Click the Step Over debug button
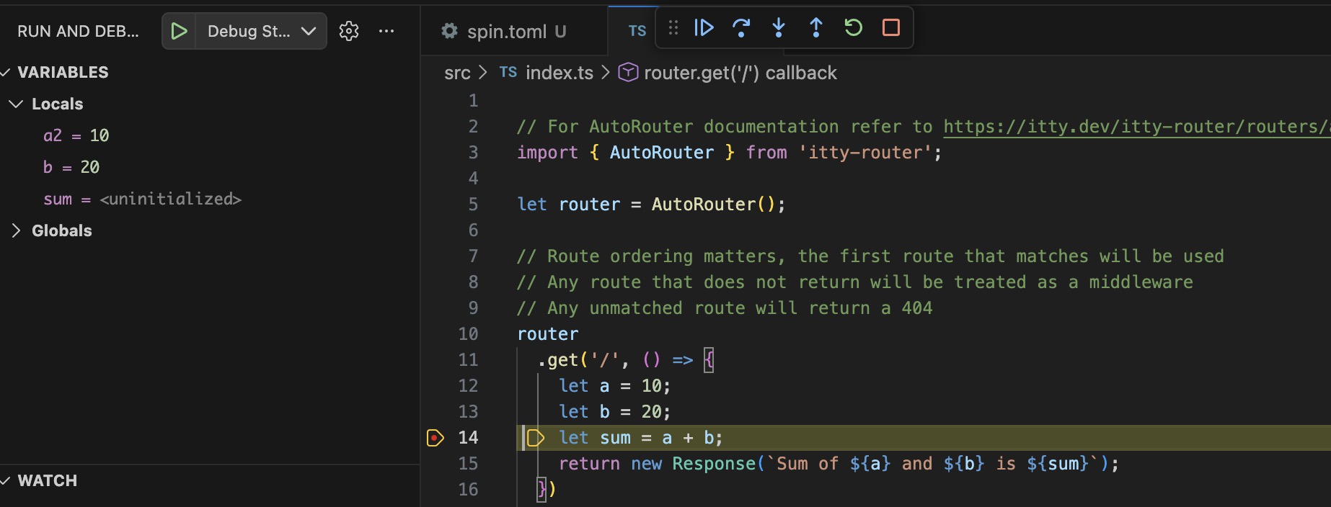Viewport: 1331px width, 507px height. (741, 28)
